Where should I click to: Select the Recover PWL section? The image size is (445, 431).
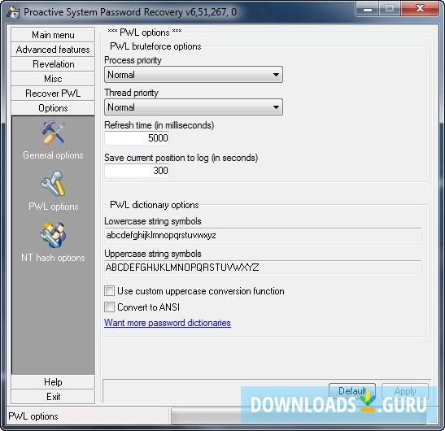[53, 94]
